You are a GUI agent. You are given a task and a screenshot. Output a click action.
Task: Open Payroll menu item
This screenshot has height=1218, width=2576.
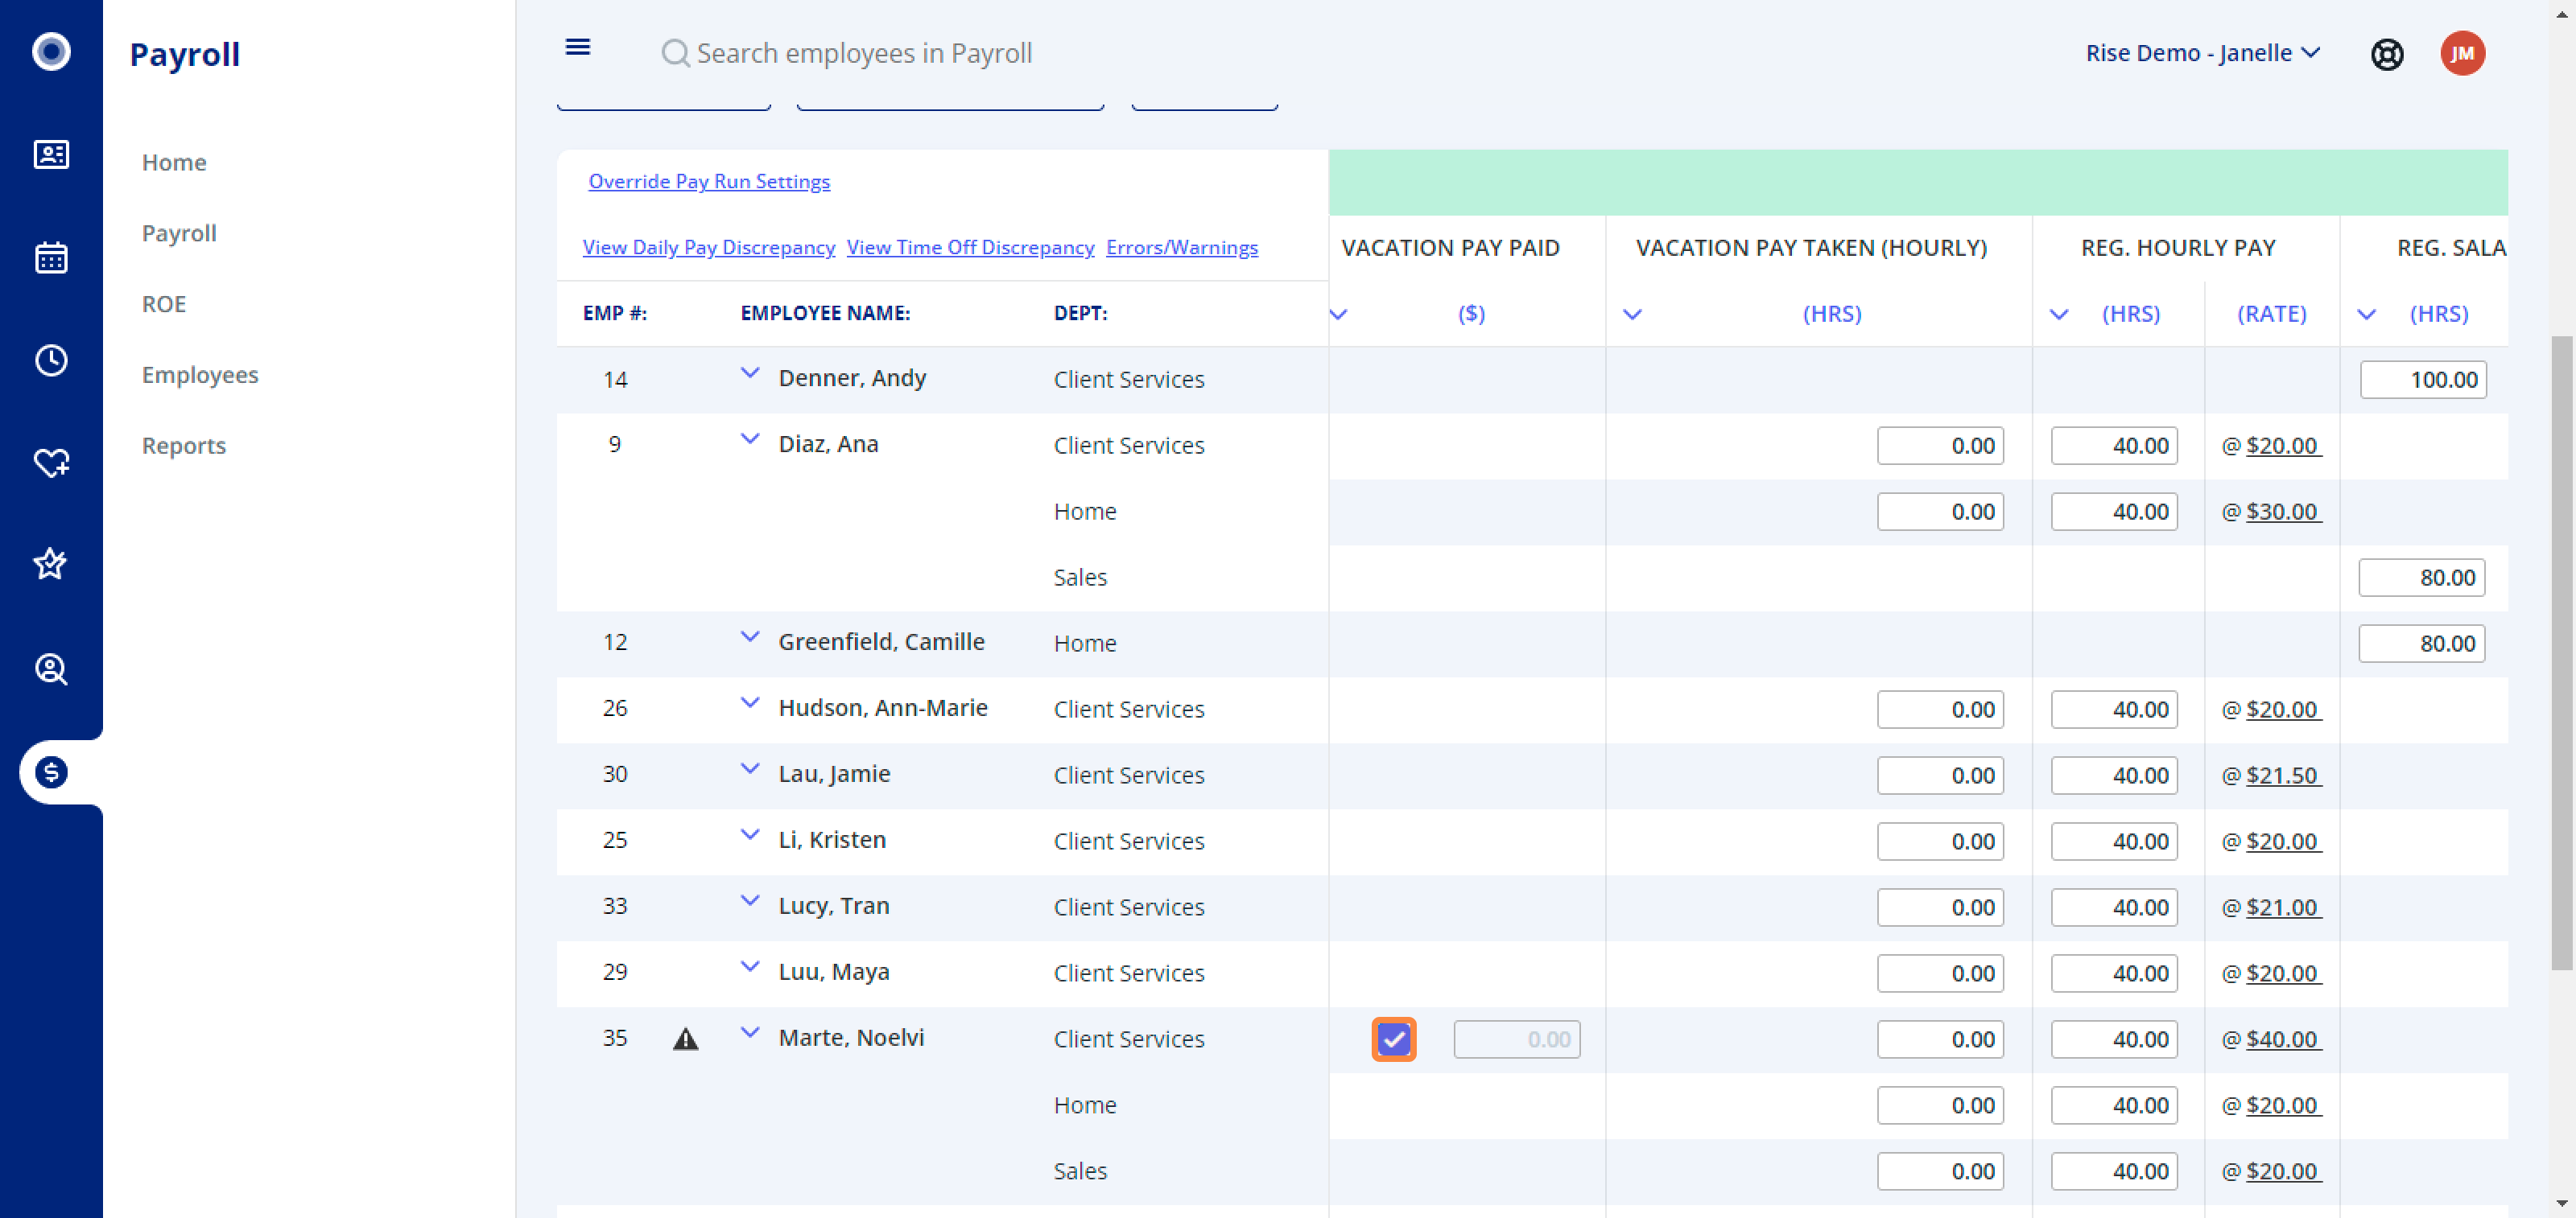[x=179, y=232]
